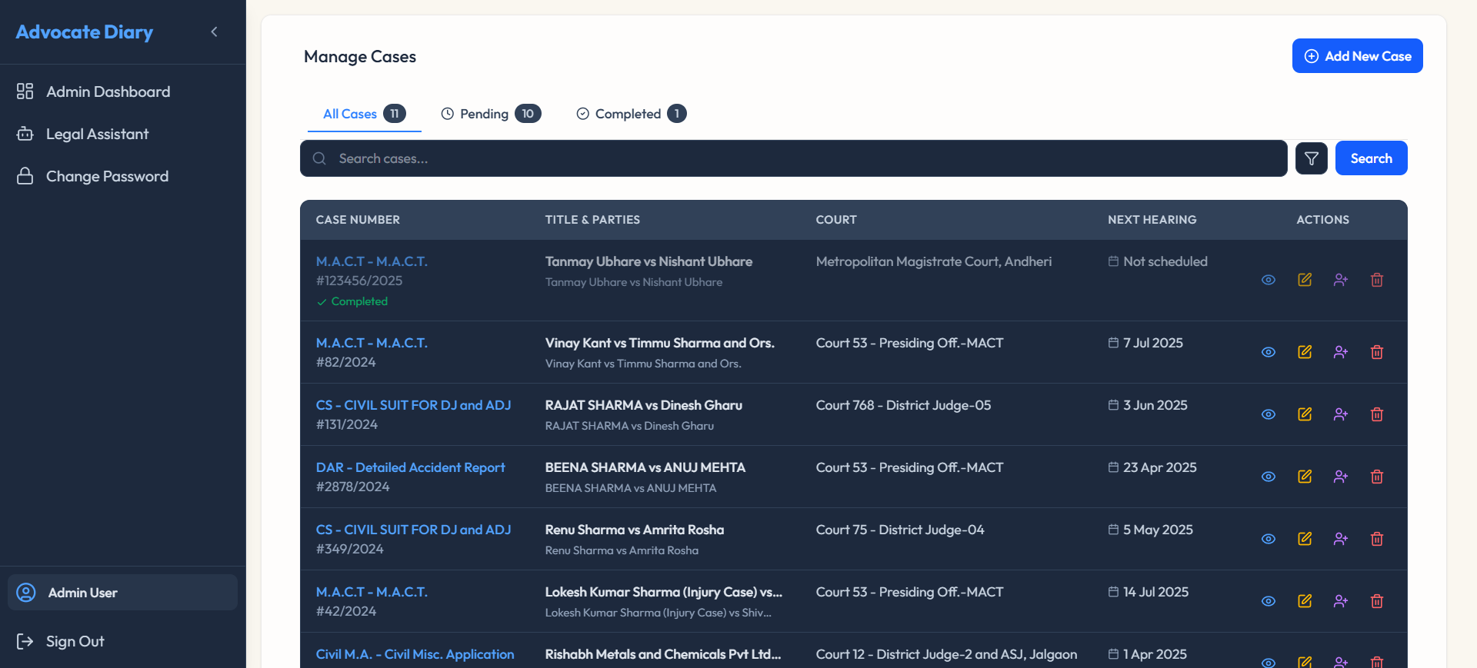Assign user to BEENA SHARMA case

[x=1341, y=477]
